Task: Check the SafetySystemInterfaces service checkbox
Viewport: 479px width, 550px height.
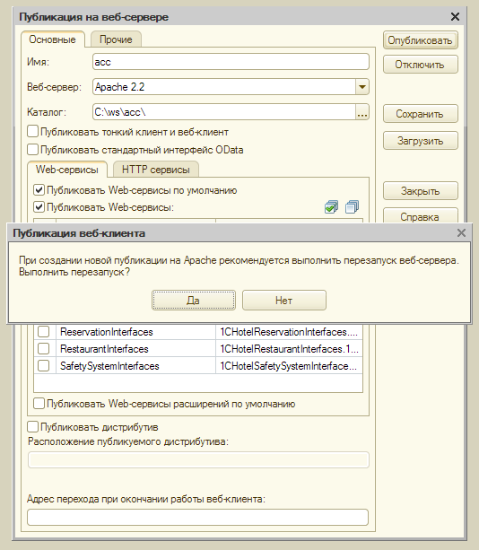Action: [x=43, y=366]
